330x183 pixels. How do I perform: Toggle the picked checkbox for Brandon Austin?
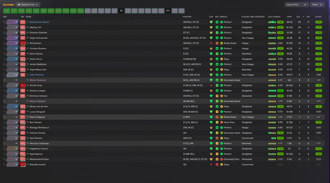tap(4, 164)
